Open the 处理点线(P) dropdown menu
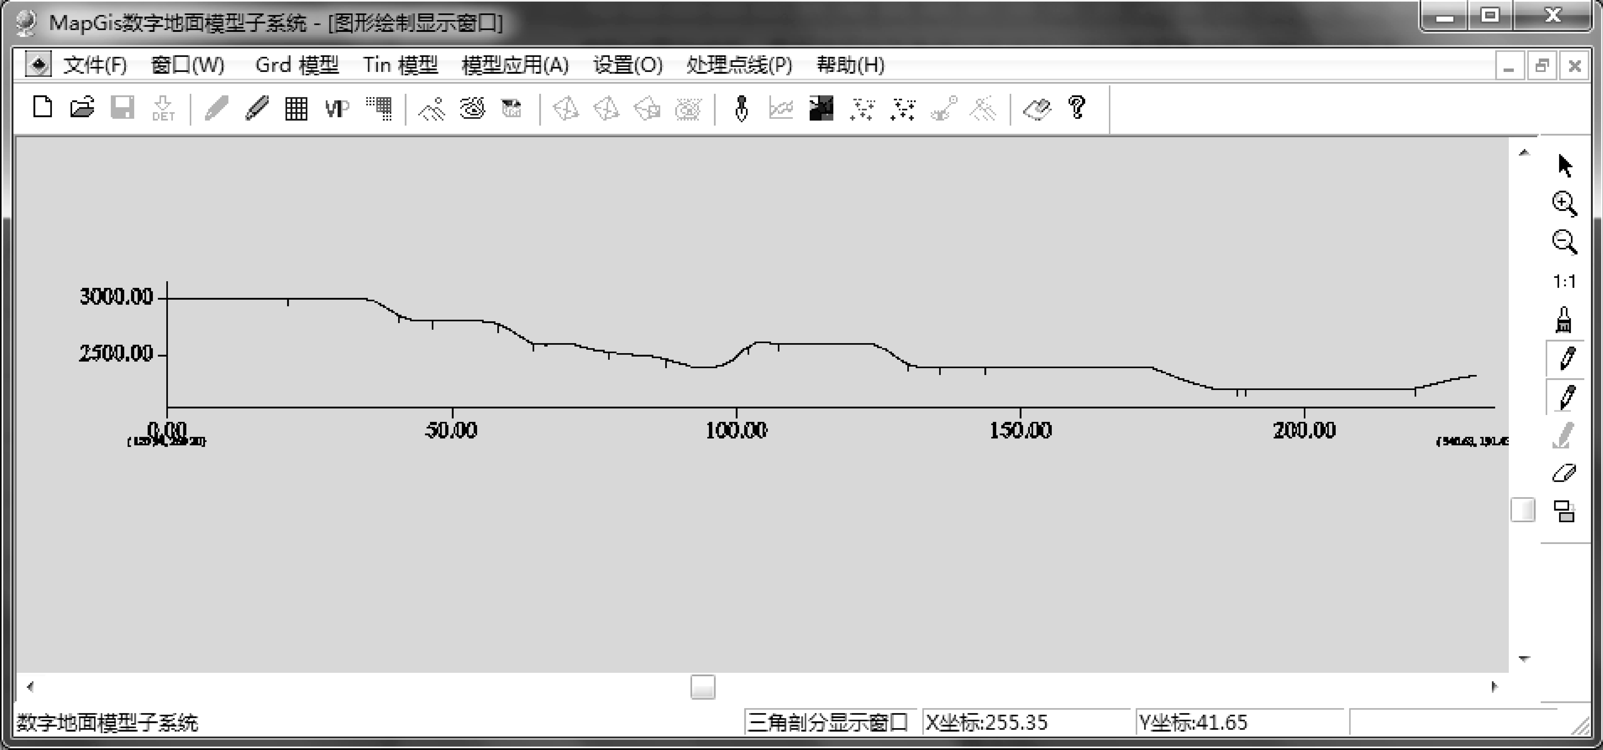Screen dimensions: 1603x750 point(739,65)
